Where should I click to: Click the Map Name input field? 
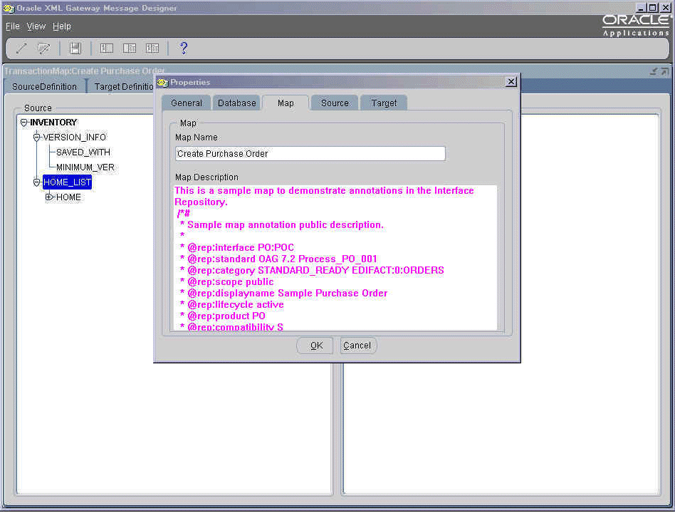tap(310, 154)
